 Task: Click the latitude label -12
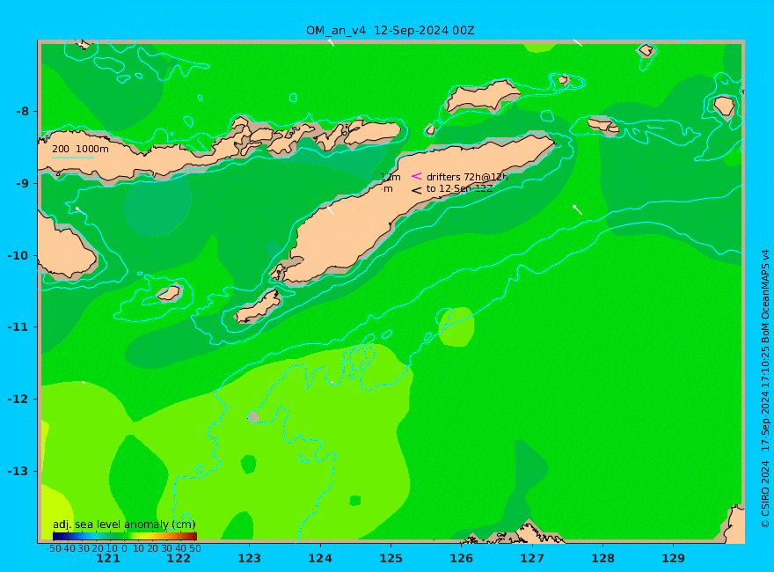pyautogui.click(x=18, y=400)
